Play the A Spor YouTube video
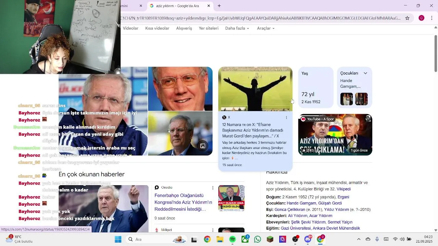 pos(335,135)
